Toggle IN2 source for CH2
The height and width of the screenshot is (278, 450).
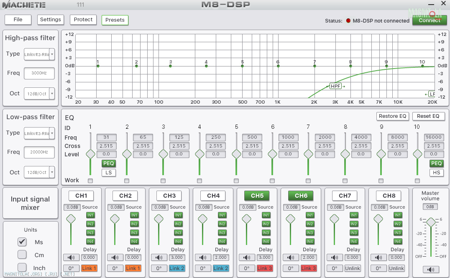[x=134, y=224]
